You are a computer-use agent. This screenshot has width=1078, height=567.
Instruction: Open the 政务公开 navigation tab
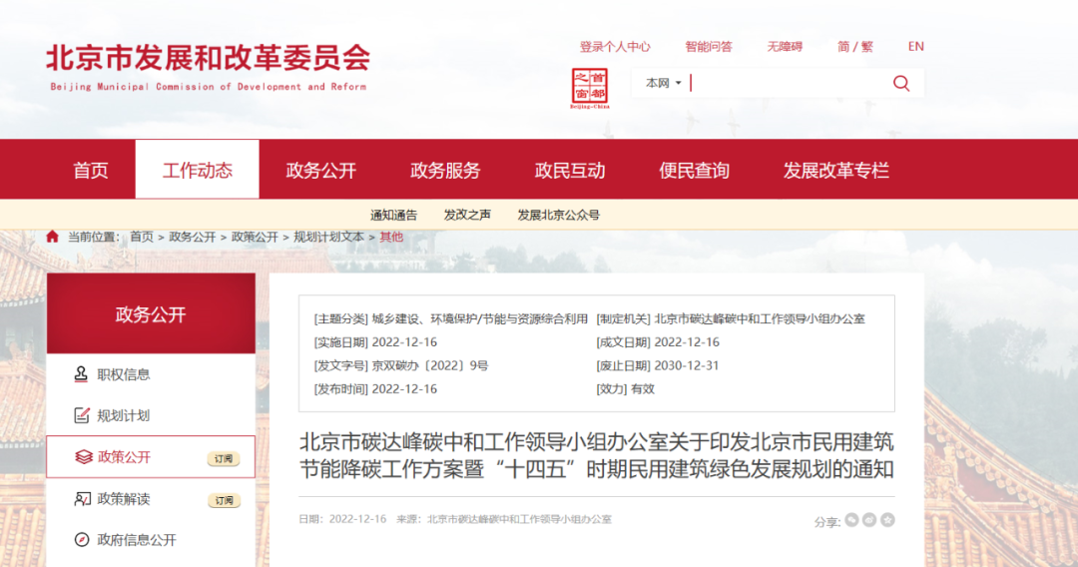click(x=321, y=171)
